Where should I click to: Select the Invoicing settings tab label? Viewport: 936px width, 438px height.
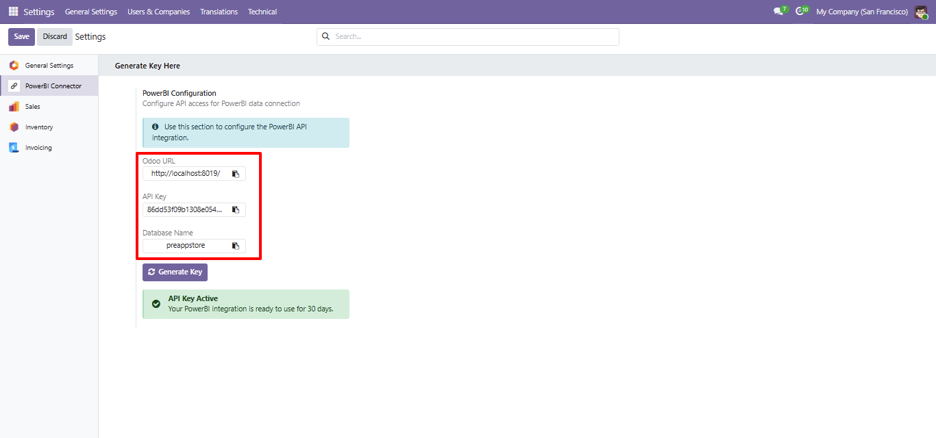pos(38,148)
